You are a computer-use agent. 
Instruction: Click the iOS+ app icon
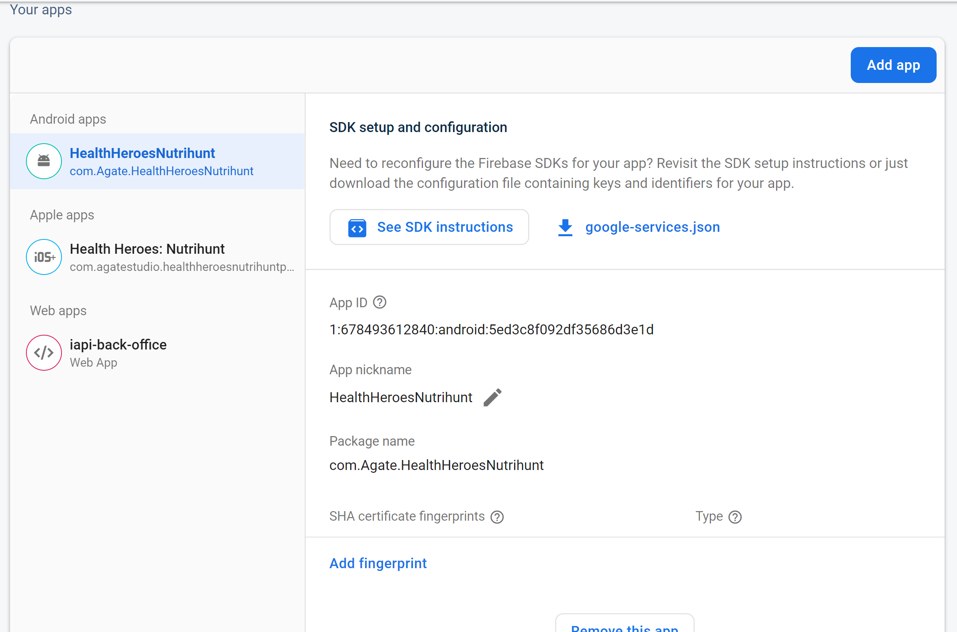click(44, 257)
